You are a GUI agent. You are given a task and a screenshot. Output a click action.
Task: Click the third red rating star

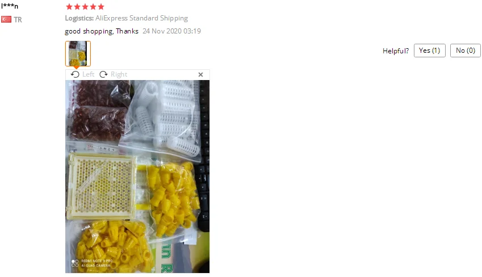pos(85,6)
